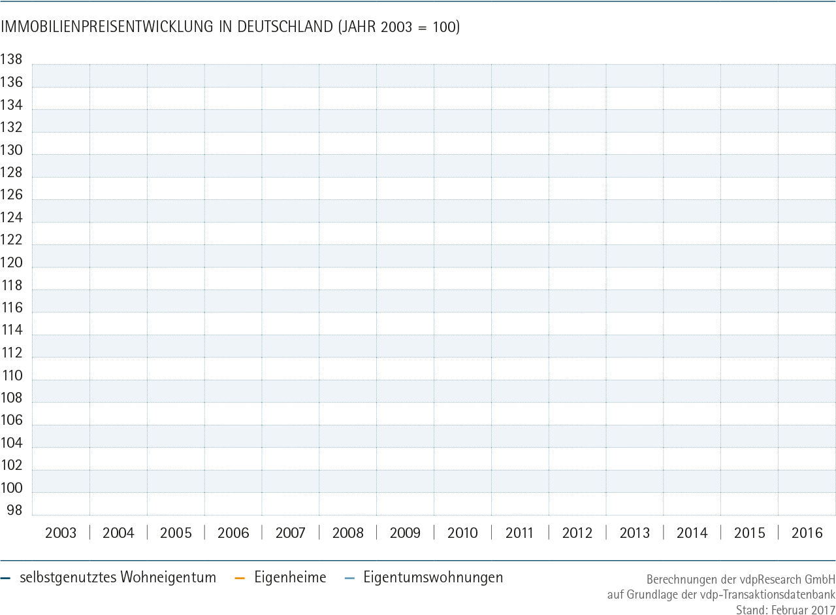Select the 2007 year label

click(x=291, y=533)
